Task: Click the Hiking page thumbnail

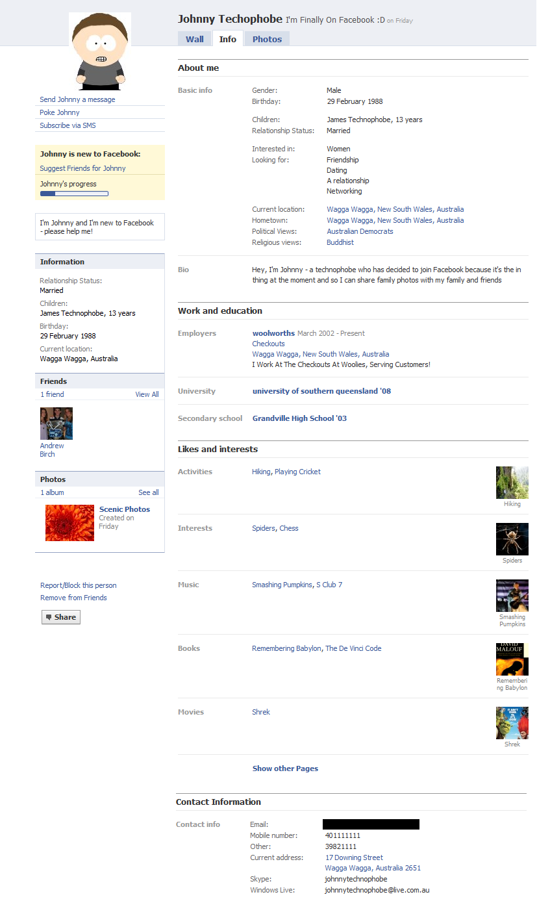Action: 512,483
